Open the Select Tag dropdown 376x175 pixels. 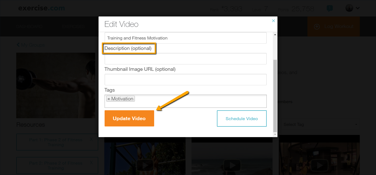(320, 125)
